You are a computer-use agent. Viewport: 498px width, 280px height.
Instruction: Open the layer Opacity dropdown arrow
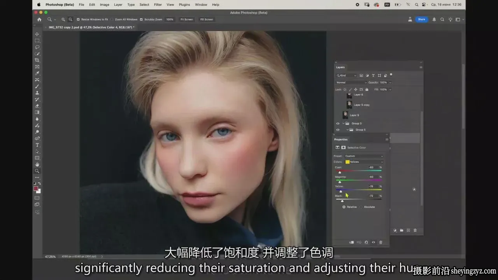coord(390,82)
